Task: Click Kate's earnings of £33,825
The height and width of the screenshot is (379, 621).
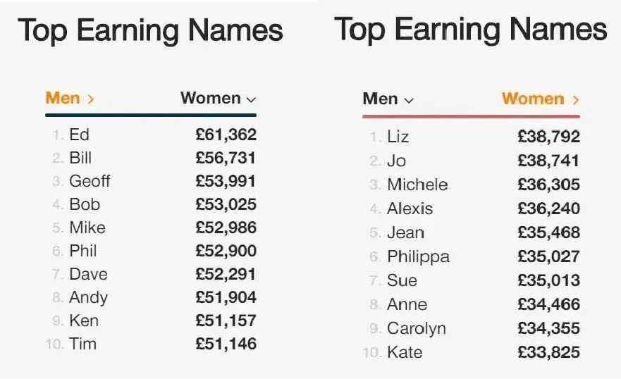Action: tap(548, 352)
